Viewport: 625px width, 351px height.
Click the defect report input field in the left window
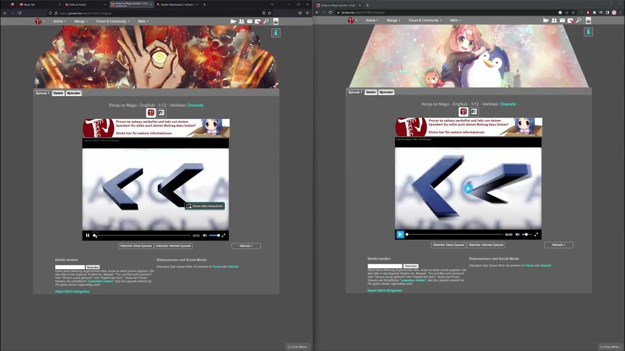pos(70,267)
